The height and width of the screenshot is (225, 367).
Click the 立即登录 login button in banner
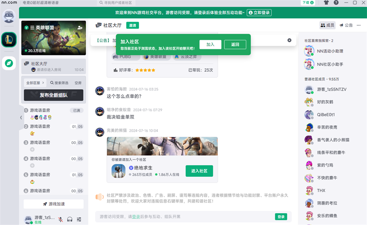[259, 13]
